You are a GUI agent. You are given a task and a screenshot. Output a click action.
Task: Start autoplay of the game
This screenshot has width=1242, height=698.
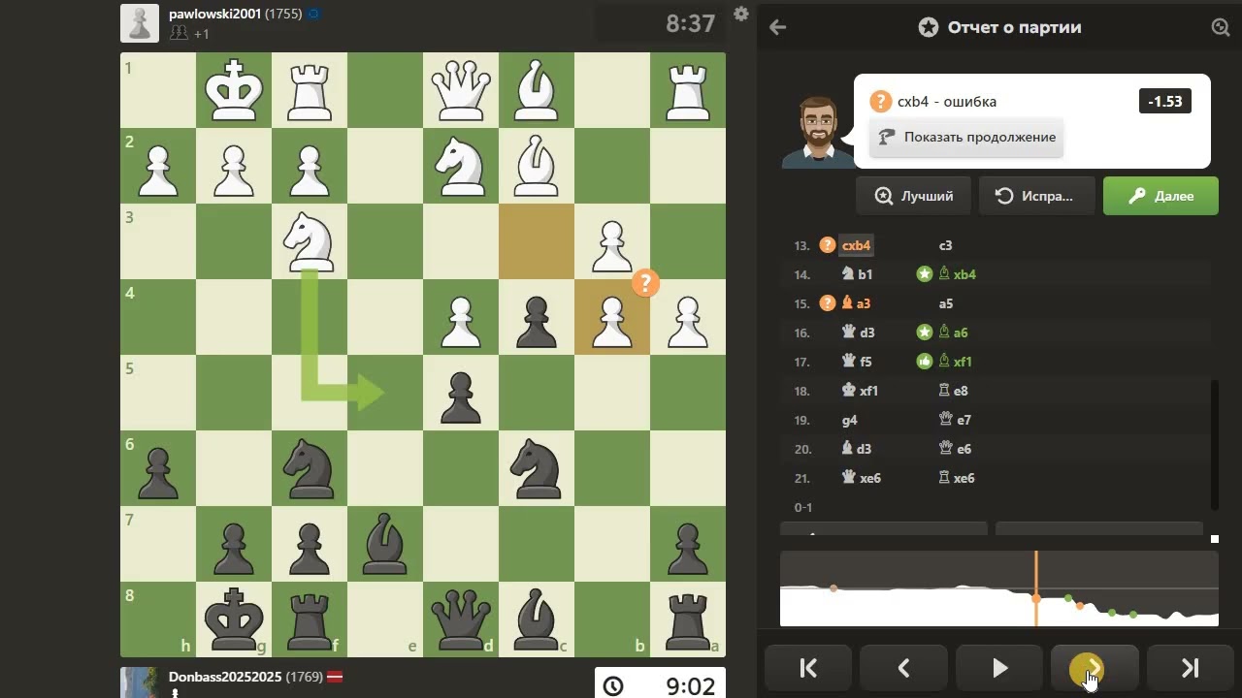(999, 668)
